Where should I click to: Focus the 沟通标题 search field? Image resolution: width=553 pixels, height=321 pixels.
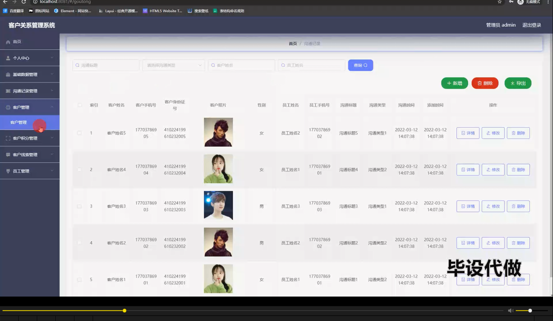(x=106, y=65)
